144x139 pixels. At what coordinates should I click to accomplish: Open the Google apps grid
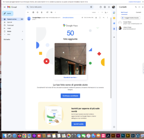coord(109,7)
